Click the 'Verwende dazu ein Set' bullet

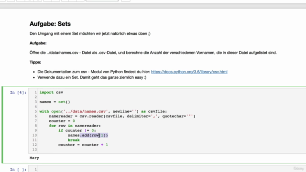coord(92,77)
